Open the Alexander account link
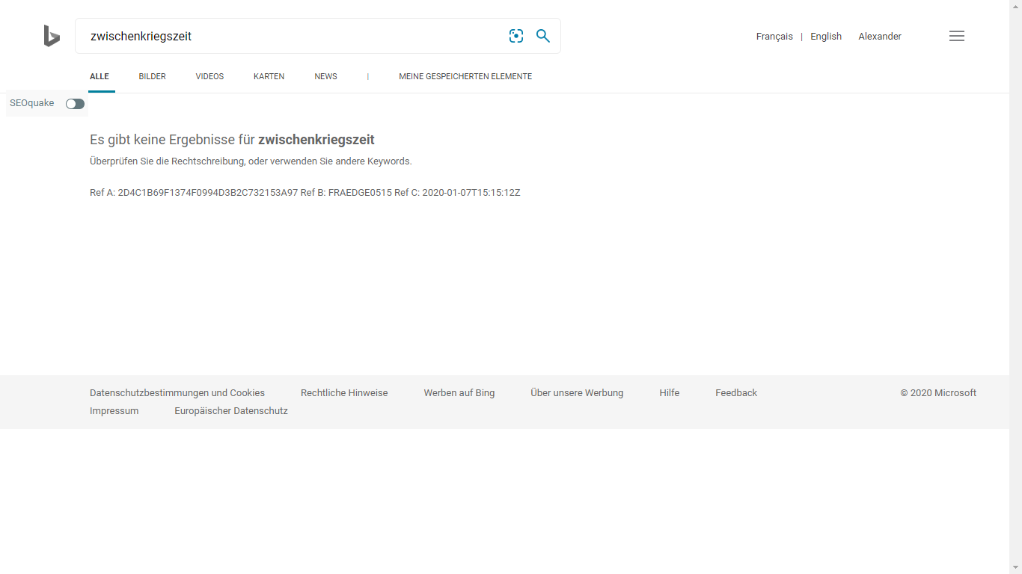The image size is (1022, 574). 880,37
